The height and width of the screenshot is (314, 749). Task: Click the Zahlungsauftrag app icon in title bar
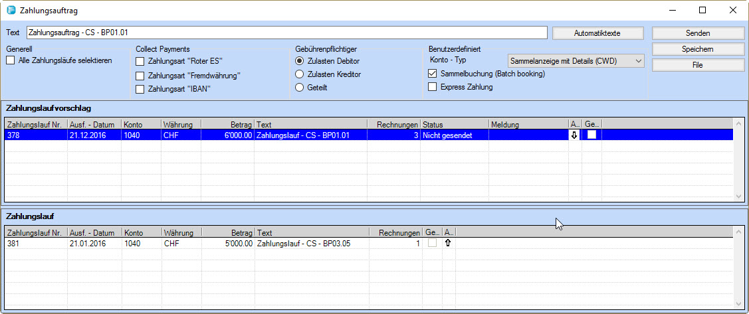[11, 11]
